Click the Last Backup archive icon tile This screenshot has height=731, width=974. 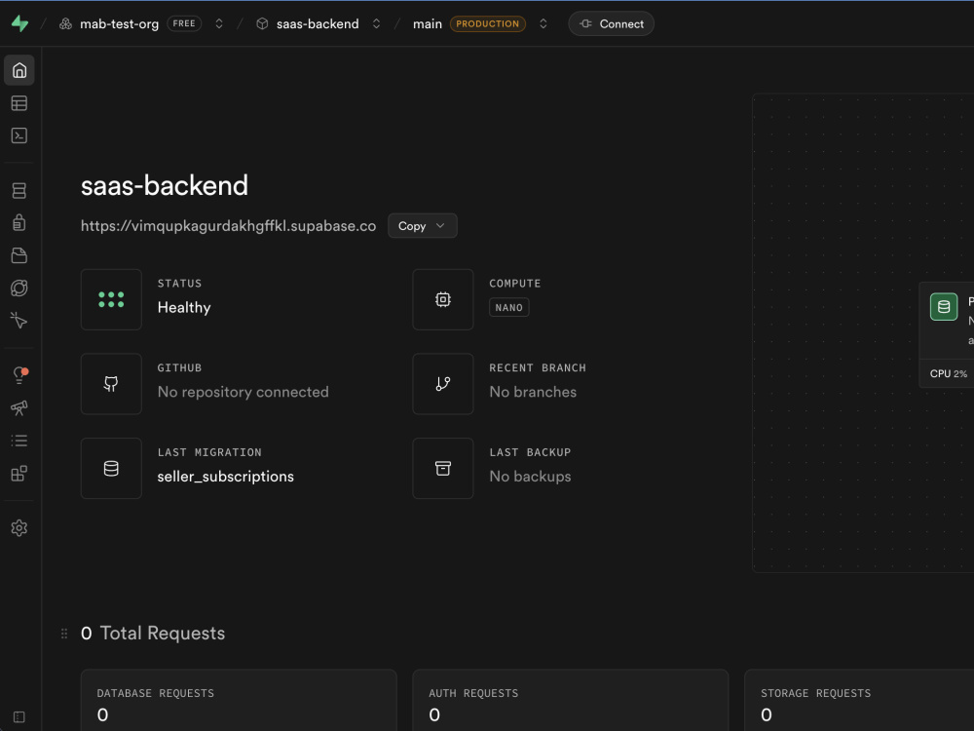click(443, 469)
